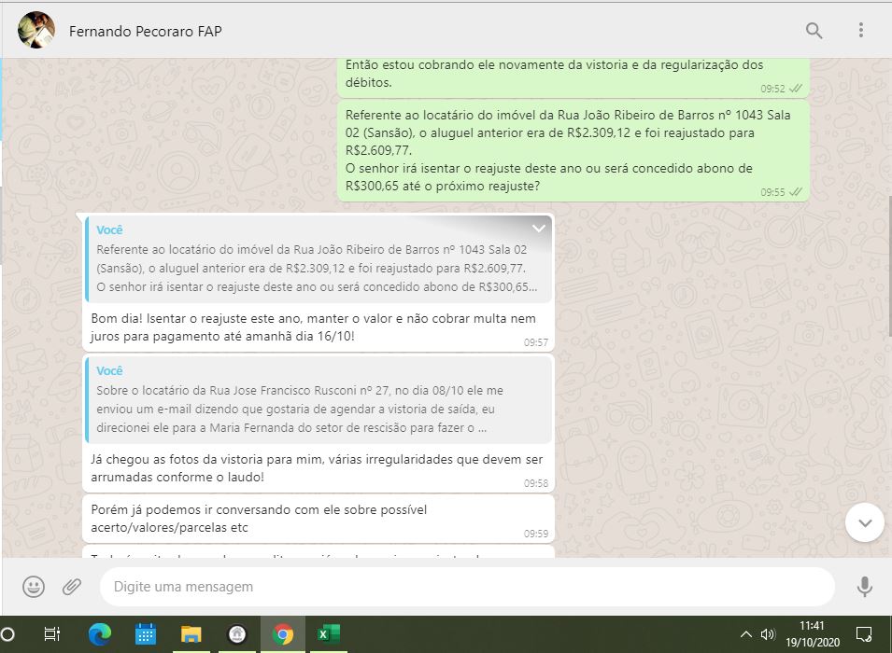Image resolution: width=892 pixels, height=653 pixels.
Task: Click the microphone voice message icon
Action: [864, 587]
